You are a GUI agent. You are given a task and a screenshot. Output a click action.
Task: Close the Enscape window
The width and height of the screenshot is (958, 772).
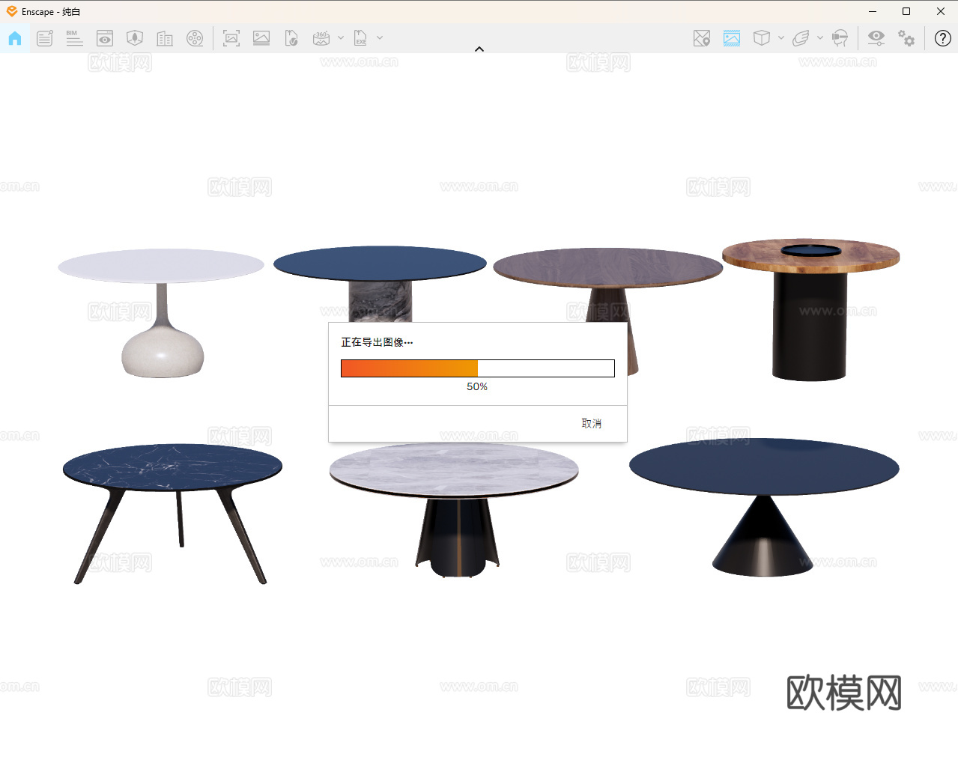(x=941, y=11)
